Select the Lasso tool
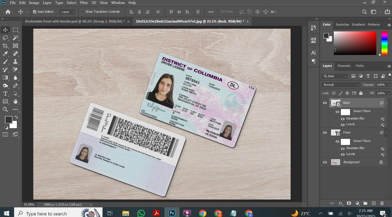Viewport: 392px width, 217px height. pos(5,38)
